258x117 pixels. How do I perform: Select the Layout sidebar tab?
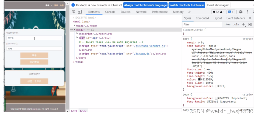217,18
